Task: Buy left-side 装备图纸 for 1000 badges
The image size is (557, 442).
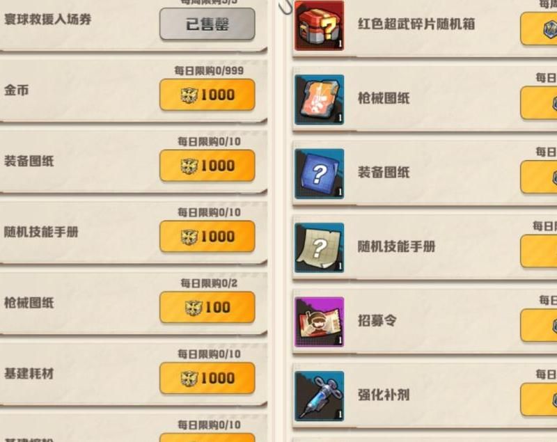Action: pyautogui.click(x=207, y=166)
